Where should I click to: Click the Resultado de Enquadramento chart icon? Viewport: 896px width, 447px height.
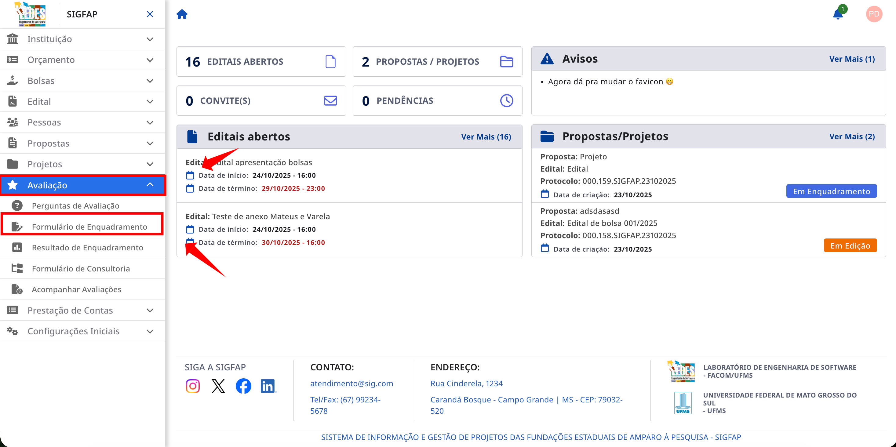pos(17,247)
